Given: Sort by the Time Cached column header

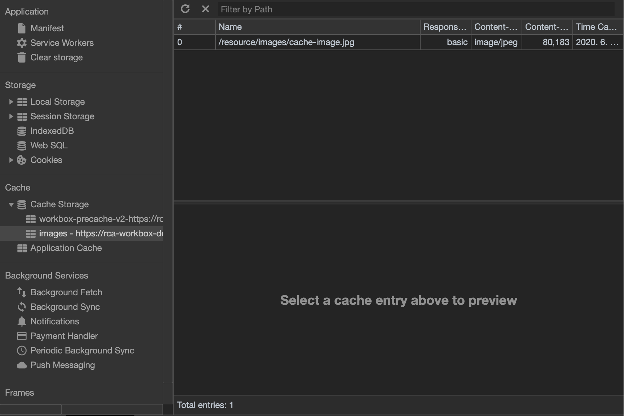Looking at the screenshot, I should [x=598, y=27].
